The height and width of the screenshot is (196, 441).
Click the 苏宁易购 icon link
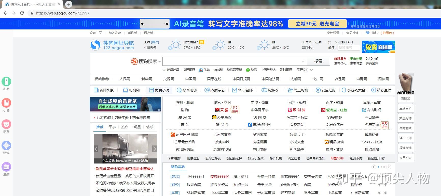coord(214,117)
